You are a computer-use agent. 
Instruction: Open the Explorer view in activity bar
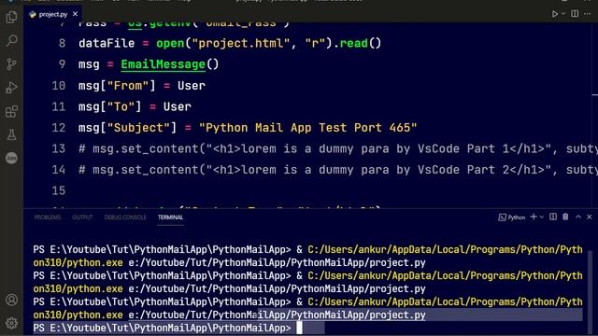click(x=11, y=17)
